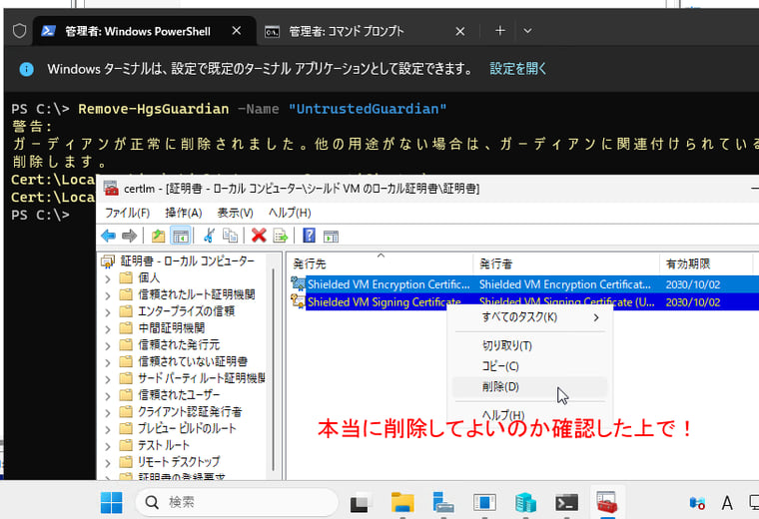The image size is (759, 519).
Task: Expand the 個人 tree node
Action: pos(108,278)
